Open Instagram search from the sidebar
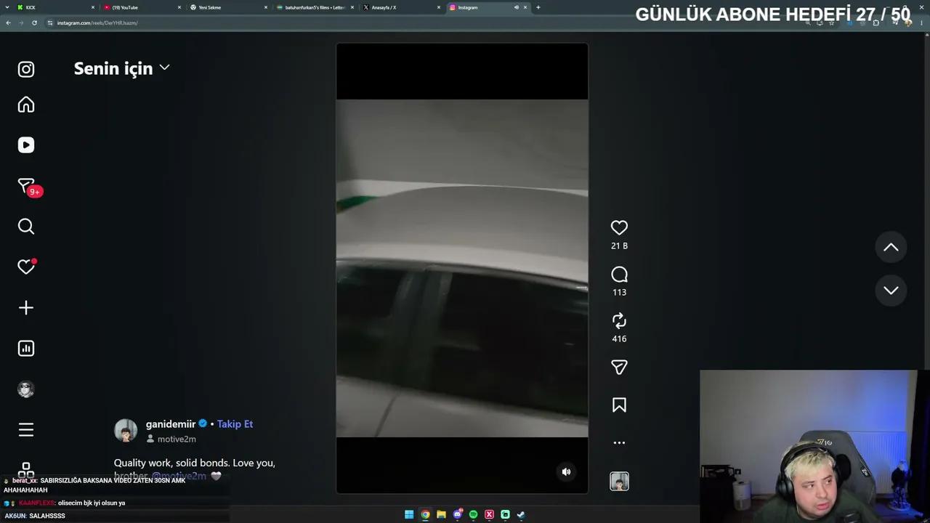Screen dimensions: 930x523 tap(26, 227)
